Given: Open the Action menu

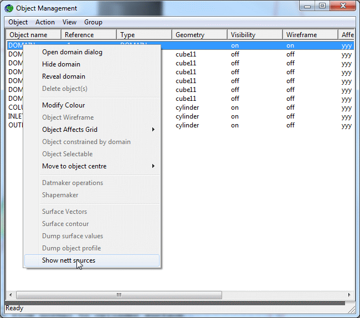Looking at the screenshot, I should pos(45,22).
